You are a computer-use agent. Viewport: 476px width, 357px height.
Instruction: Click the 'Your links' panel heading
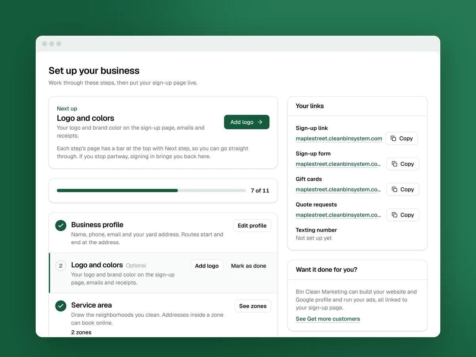(310, 106)
